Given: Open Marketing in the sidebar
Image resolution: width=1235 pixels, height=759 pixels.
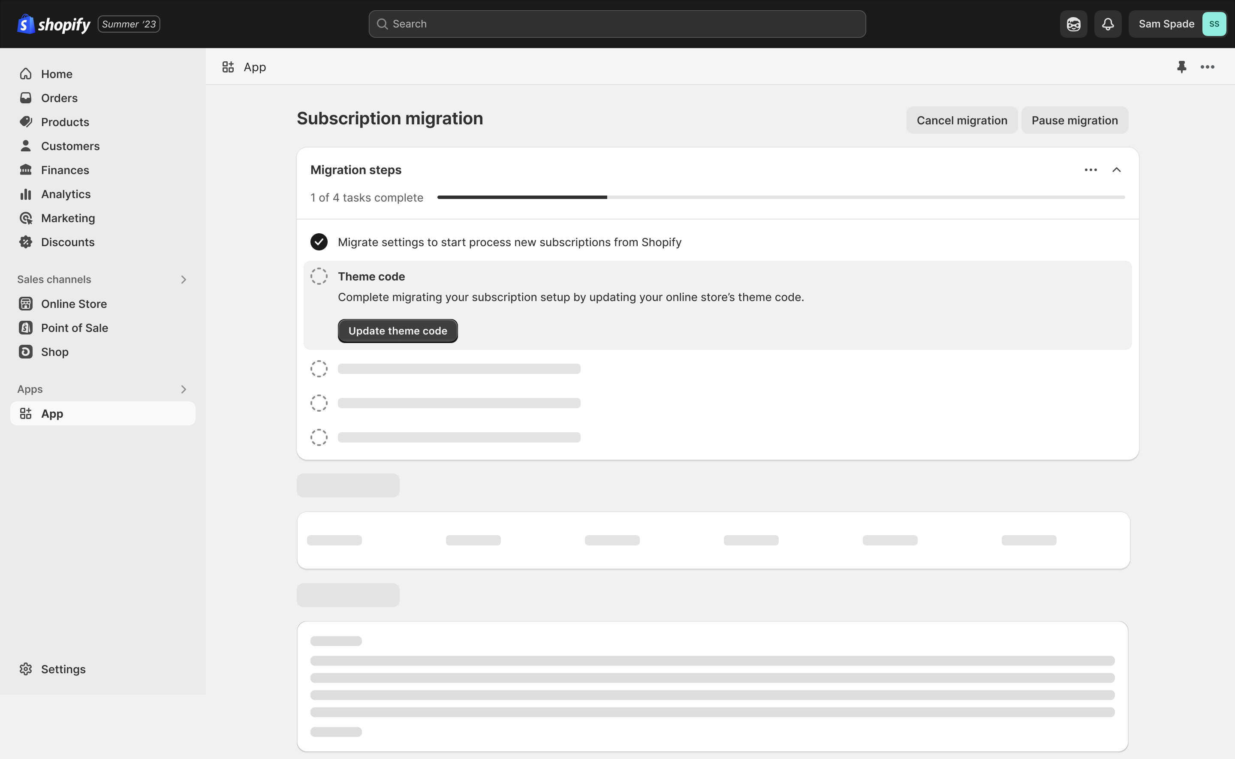Looking at the screenshot, I should (103, 218).
